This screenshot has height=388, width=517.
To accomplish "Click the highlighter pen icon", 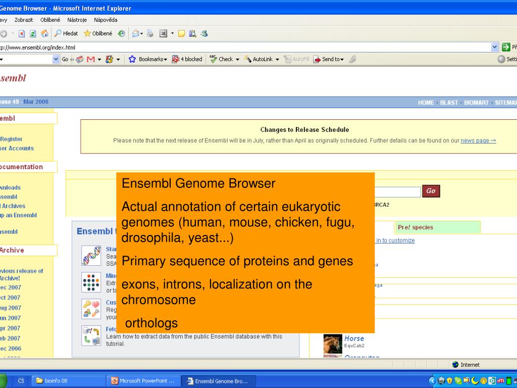I will point(352,59).
